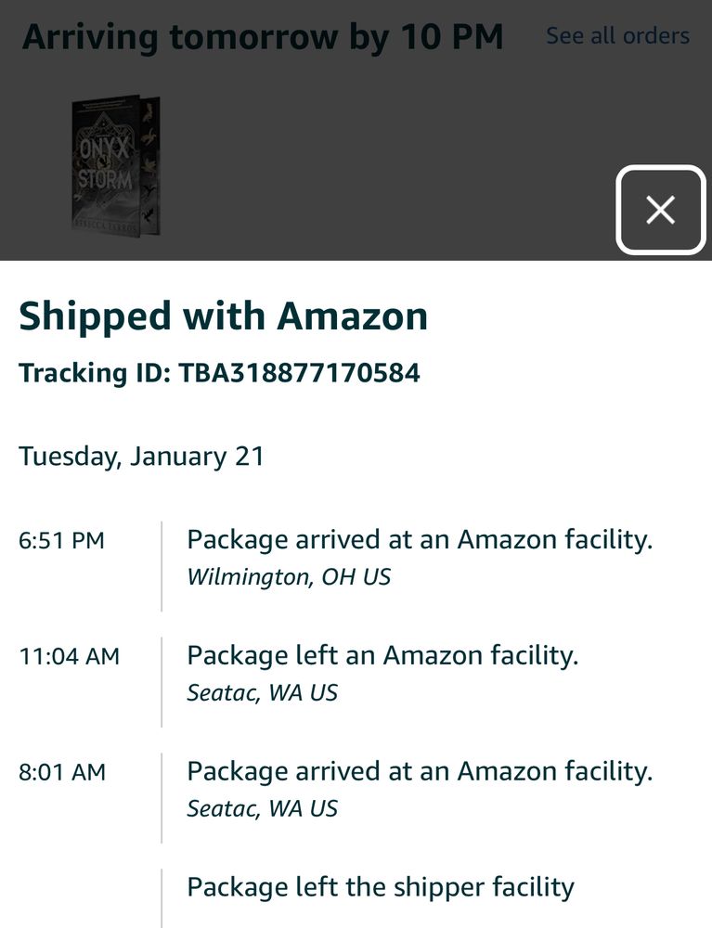This screenshot has width=712, height=928.
Task: Click the timeline divider beside the 6:51 PM event
Action: pos(162,566)
